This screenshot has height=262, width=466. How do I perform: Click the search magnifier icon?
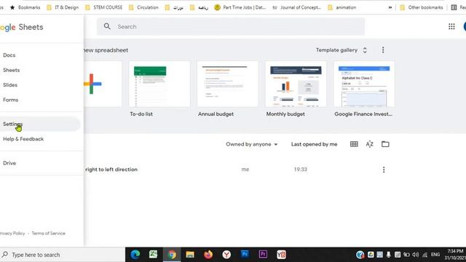click(107, 26)
